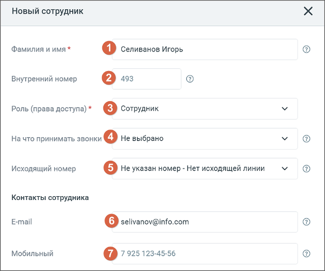Viewport: 325px width, 271px height.
Task: Open help icon next to Мобильный field
Action: (307, 253)
